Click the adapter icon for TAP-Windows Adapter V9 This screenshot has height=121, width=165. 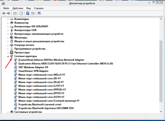pos(16,67)
